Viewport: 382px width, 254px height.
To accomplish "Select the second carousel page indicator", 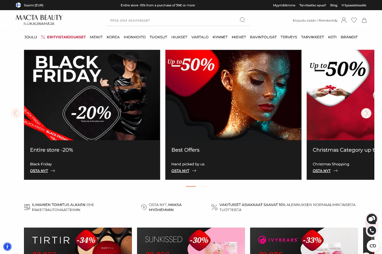I will (x=204, y=186).
